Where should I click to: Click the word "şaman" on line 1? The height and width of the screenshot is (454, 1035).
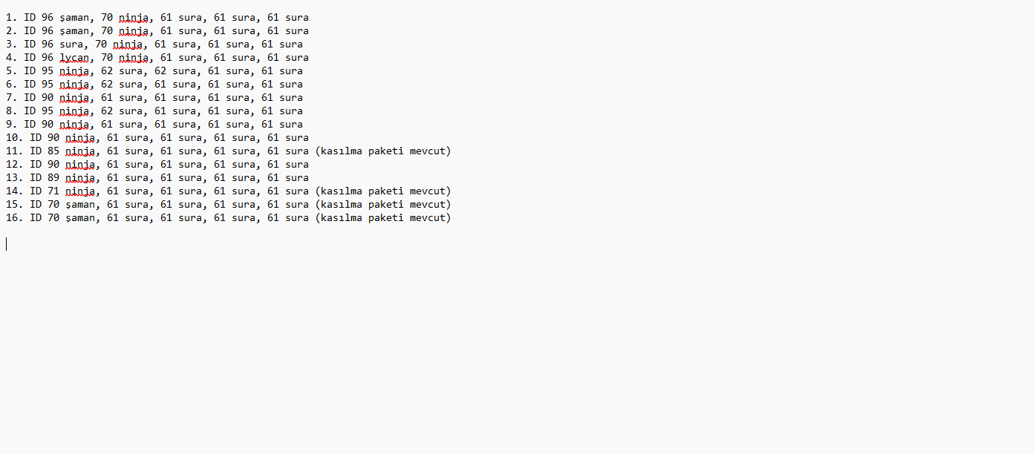74,18
